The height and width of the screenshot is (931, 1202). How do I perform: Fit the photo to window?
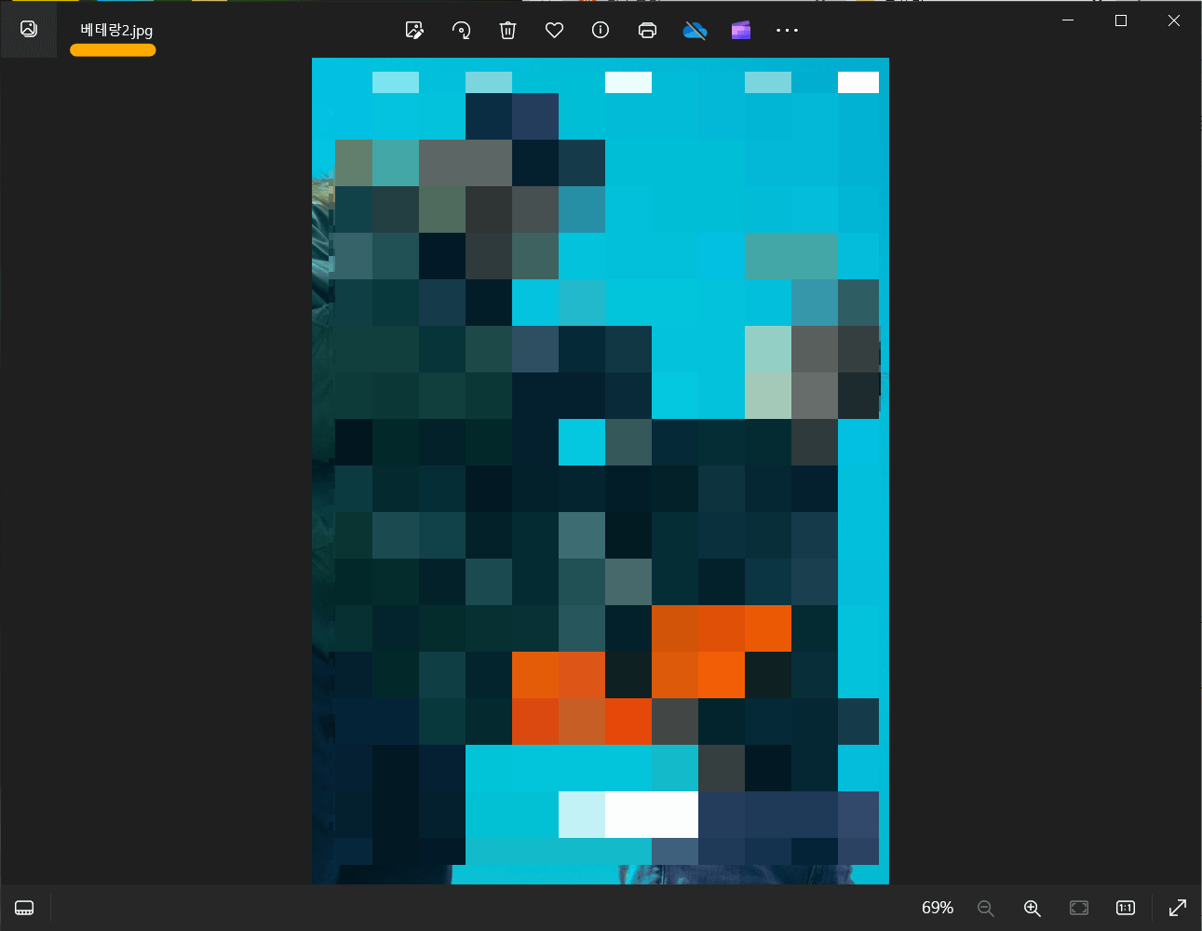click(x=1079, y=908)
